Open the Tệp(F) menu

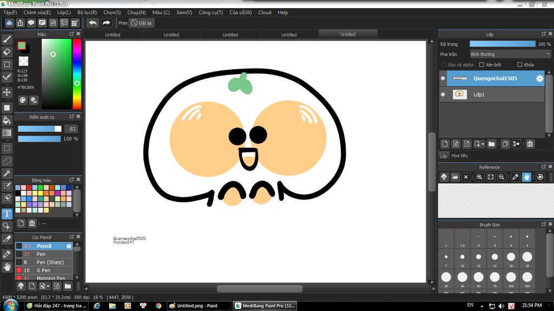tap(10, 12)
